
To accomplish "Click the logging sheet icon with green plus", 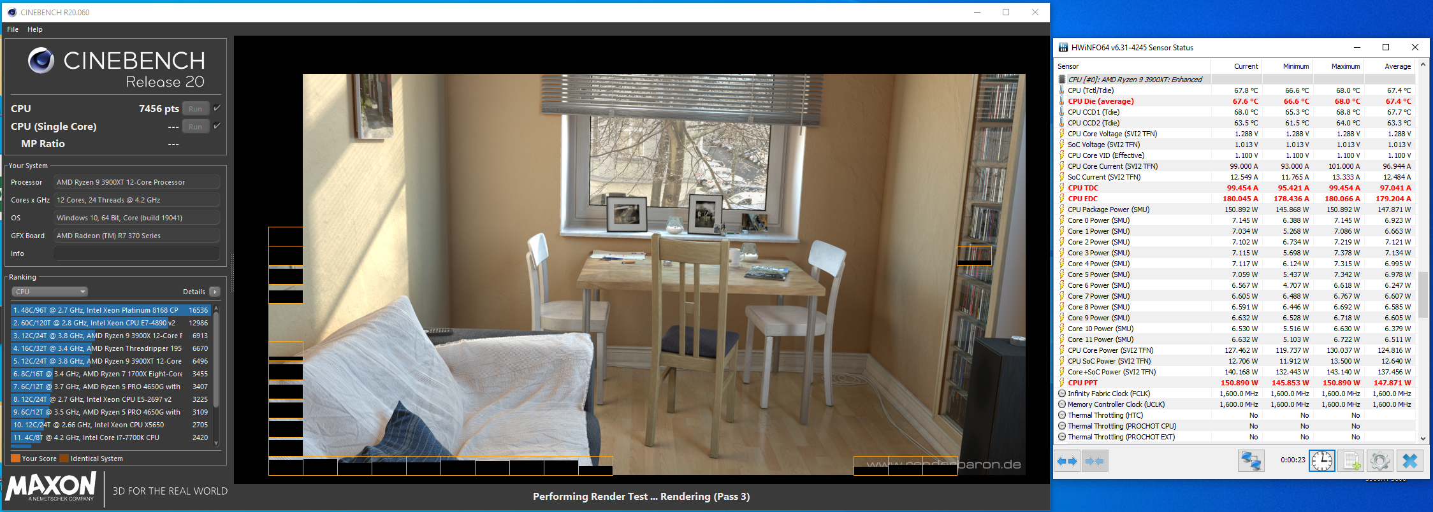I will 1351,460.
